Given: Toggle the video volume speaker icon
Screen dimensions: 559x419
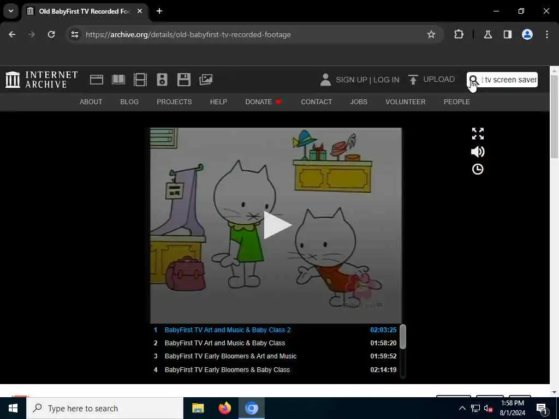Looking at the screenshot, I should tap(478, 152).
